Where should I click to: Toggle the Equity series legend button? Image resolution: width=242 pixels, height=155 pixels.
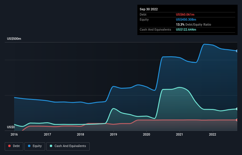coord(35,146)
